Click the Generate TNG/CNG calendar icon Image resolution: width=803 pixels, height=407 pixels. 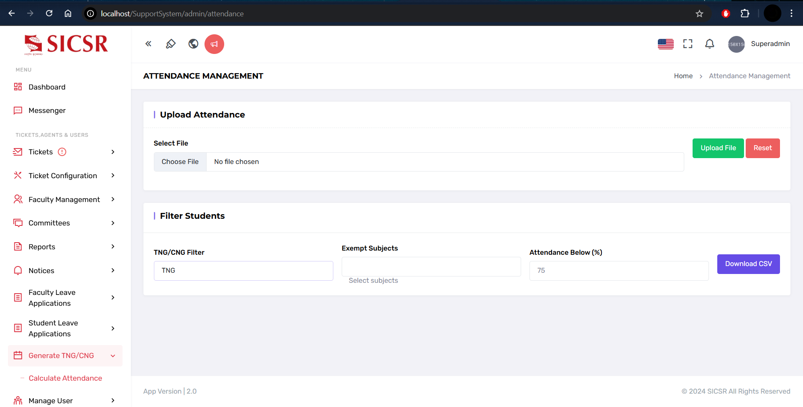point(18,356)
